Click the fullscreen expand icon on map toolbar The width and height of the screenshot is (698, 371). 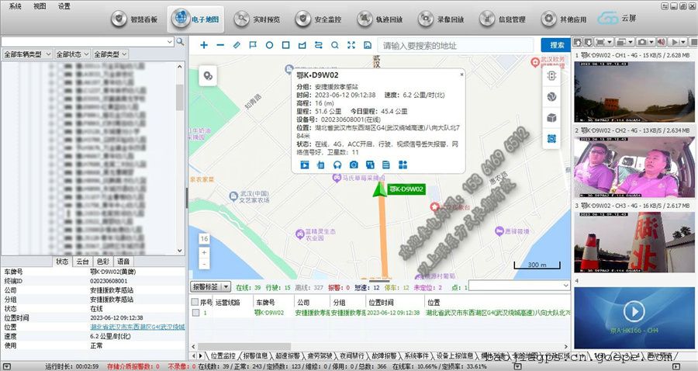pos(351,45)
